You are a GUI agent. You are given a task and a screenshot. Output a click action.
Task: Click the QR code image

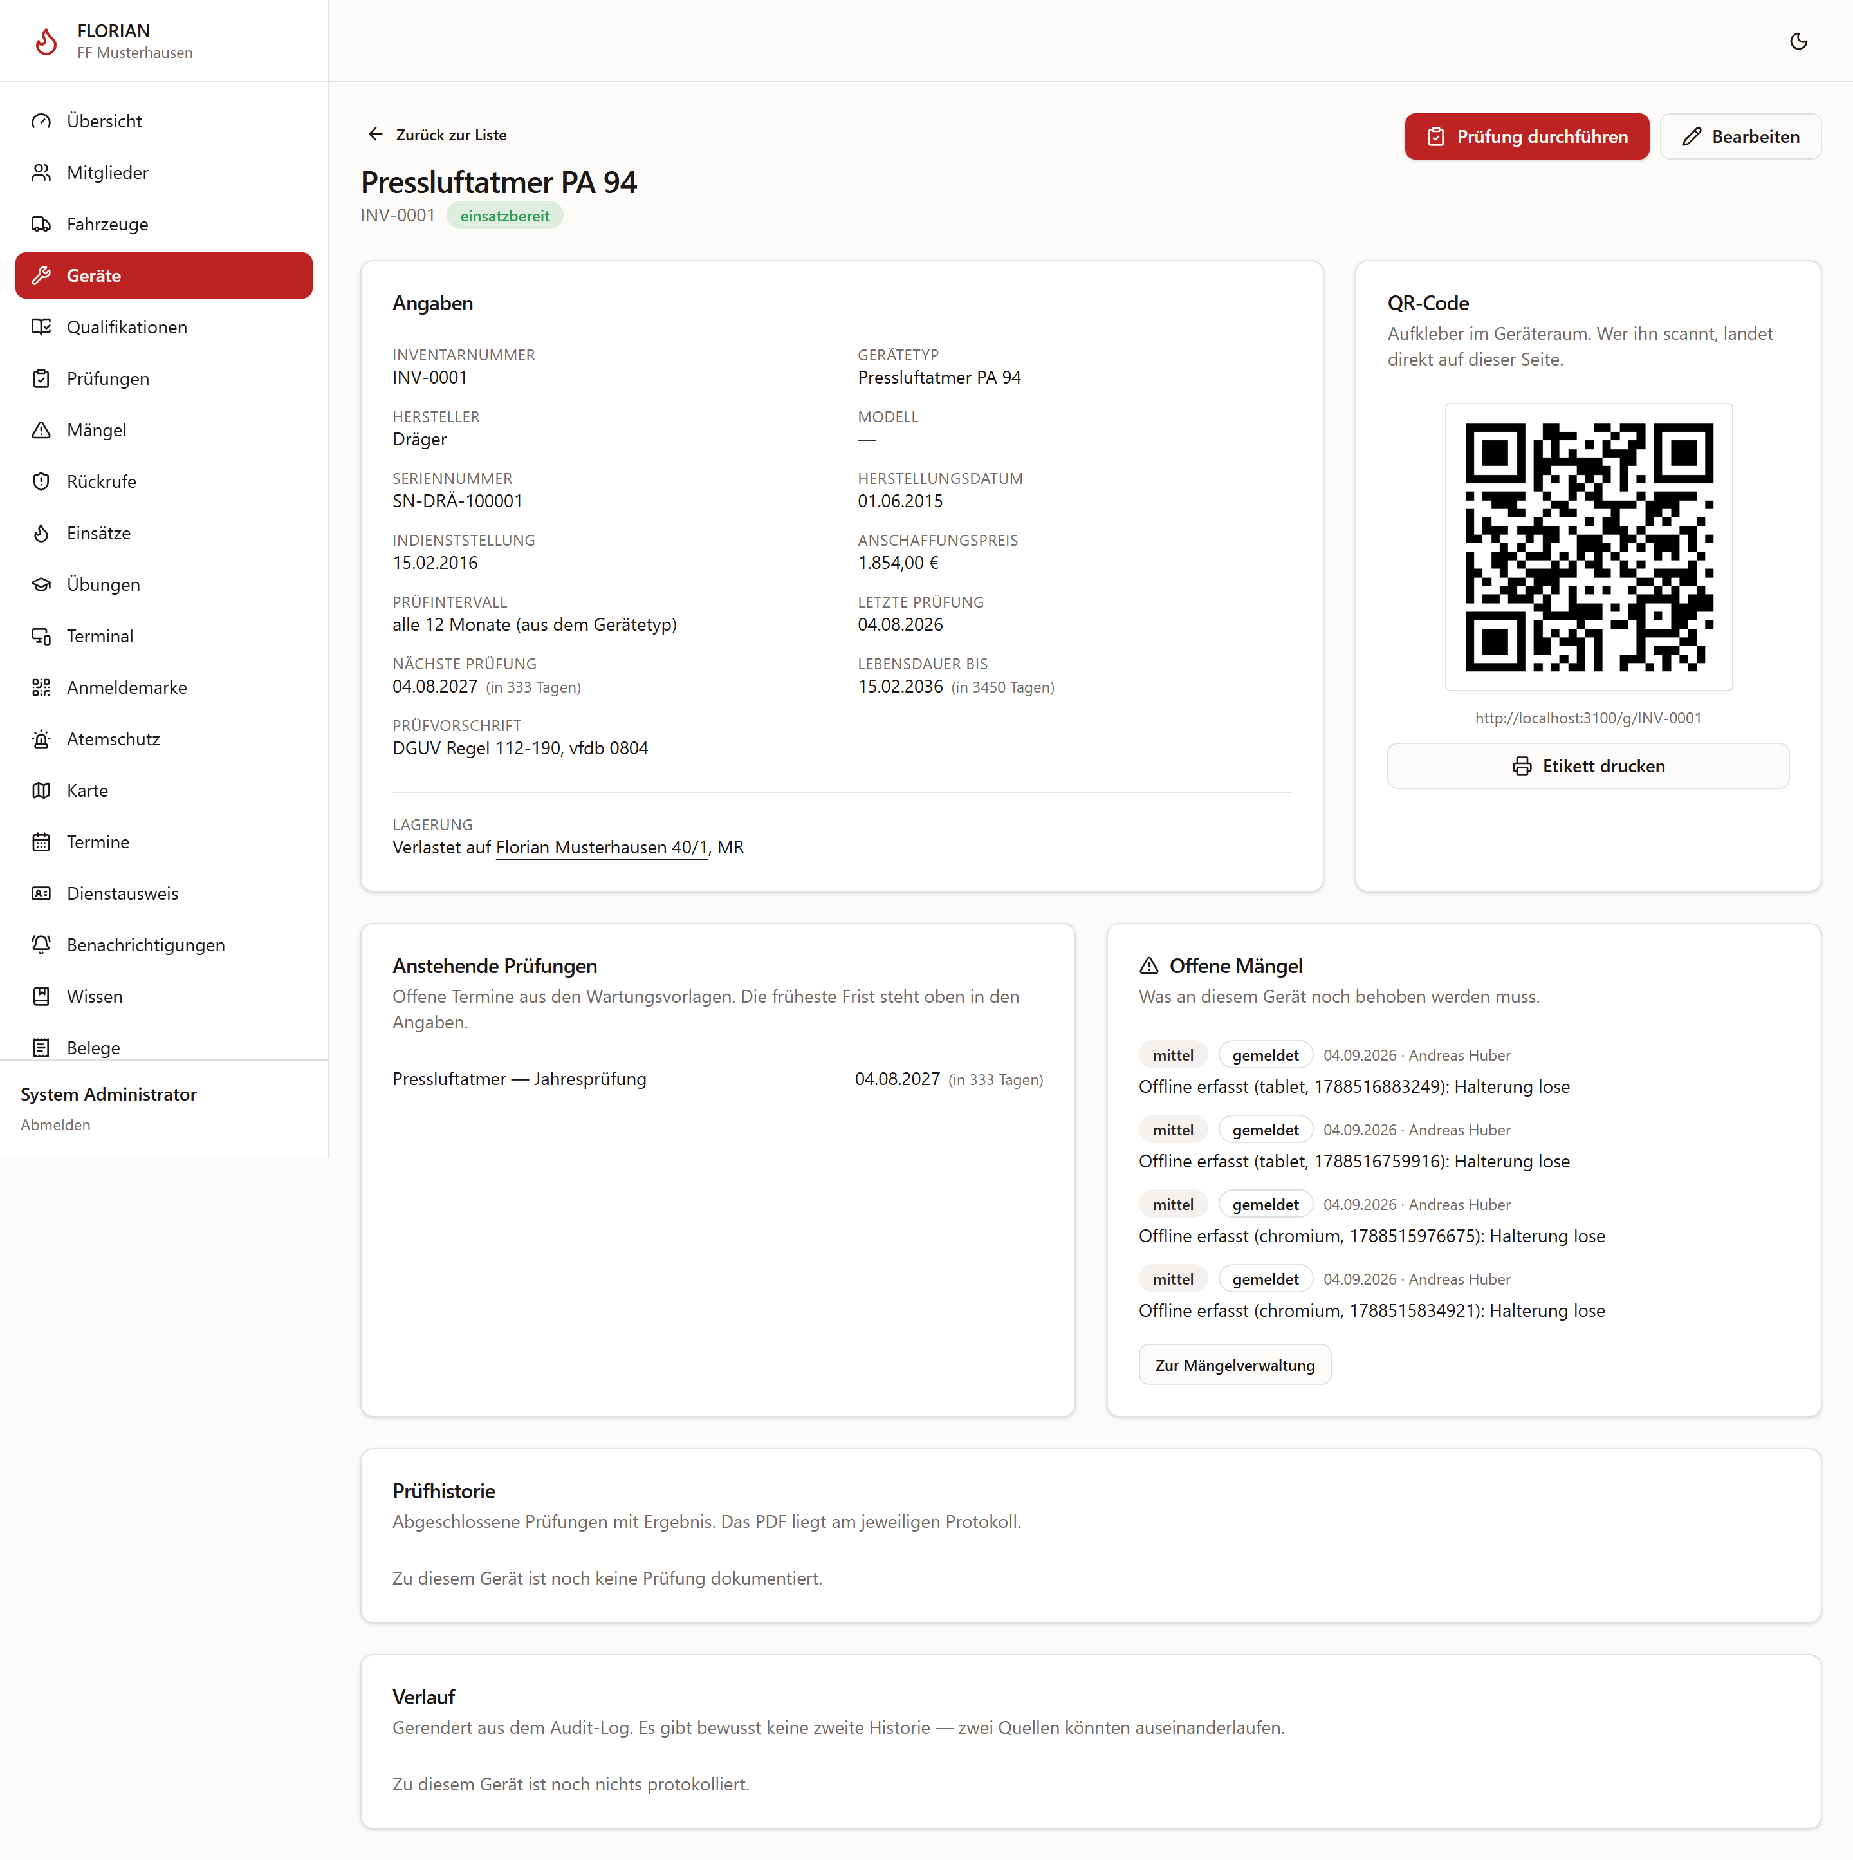(x=1589, y=547)
